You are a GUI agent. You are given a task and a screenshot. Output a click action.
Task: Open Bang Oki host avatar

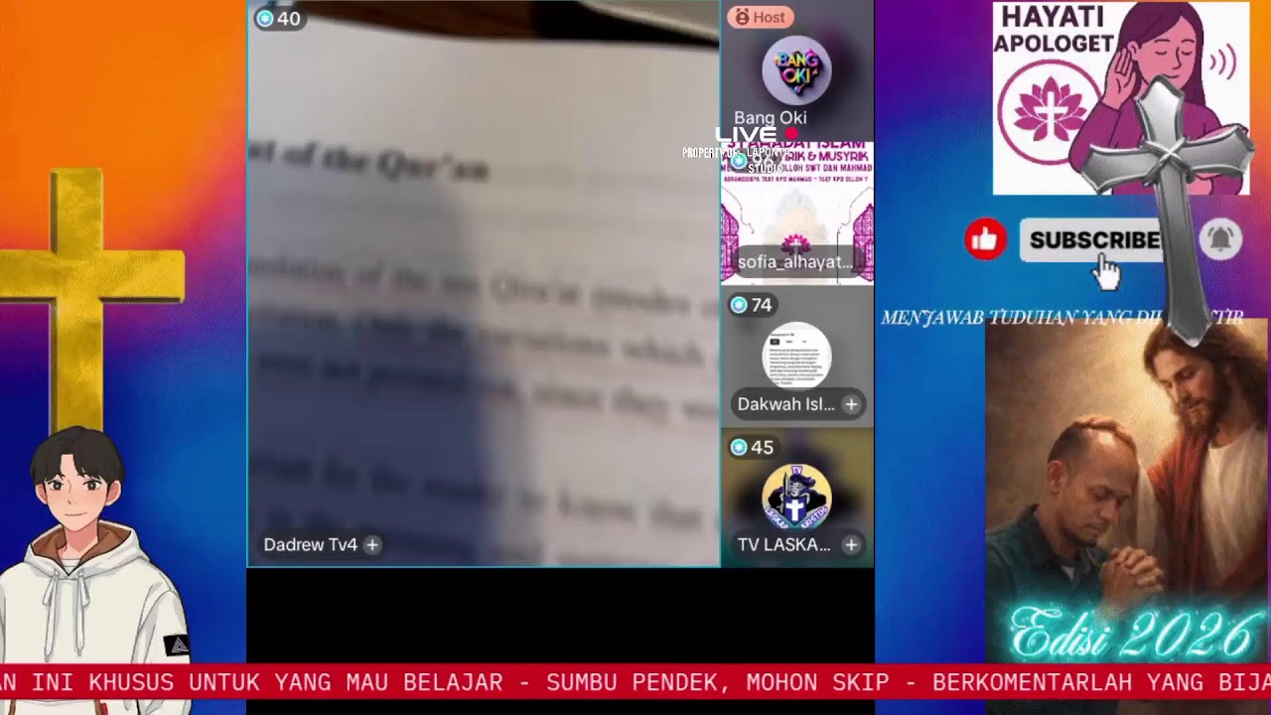796,71
